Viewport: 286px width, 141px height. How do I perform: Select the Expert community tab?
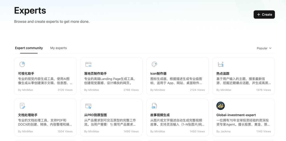point(29,48)
